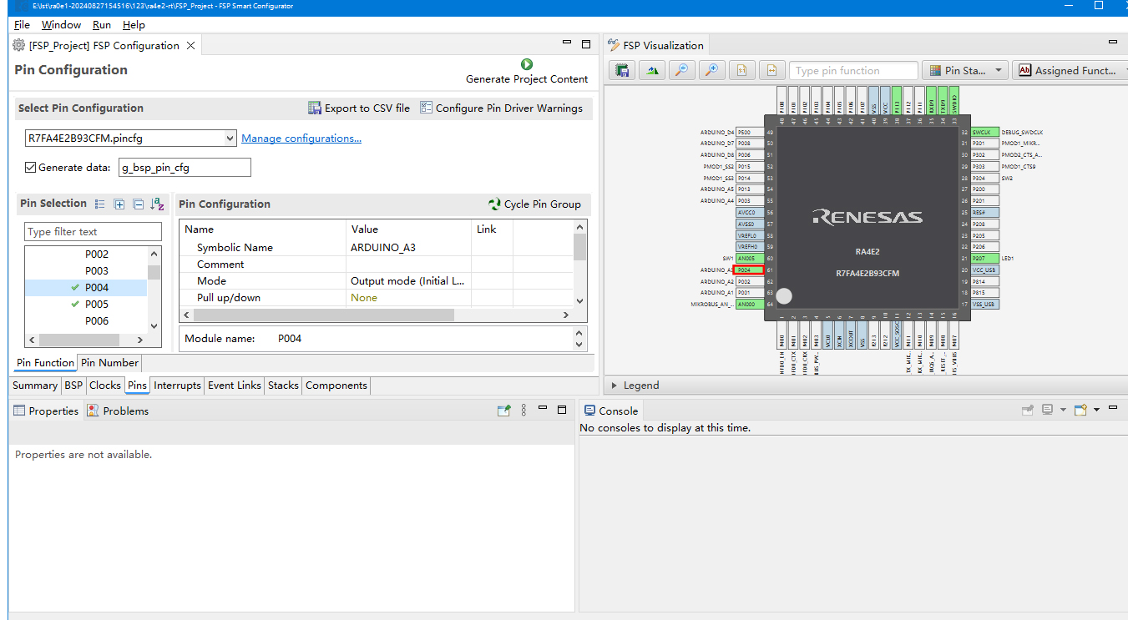Zoom out of the chip visualization
Viewport: 1128px width, 620px height.
coord(681,71)
